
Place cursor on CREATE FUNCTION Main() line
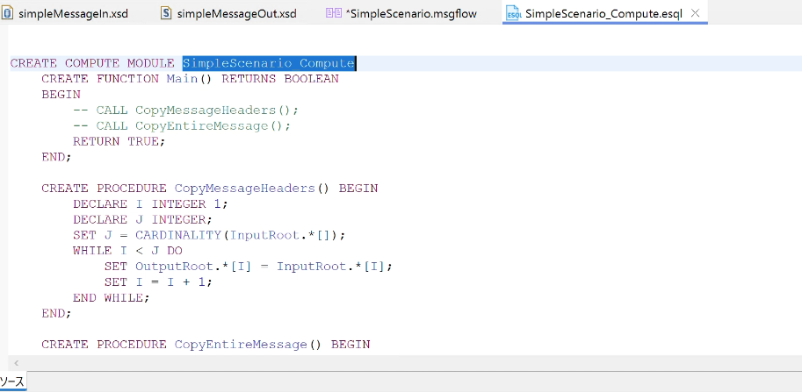point(191,79)
